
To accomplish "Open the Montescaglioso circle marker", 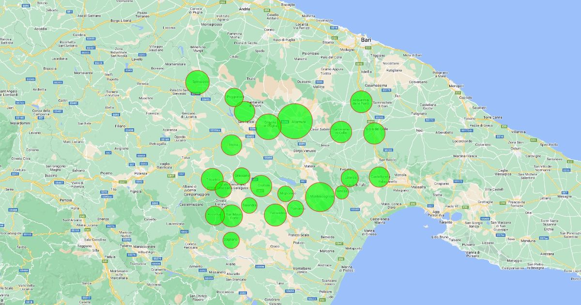I will point(320,197).
